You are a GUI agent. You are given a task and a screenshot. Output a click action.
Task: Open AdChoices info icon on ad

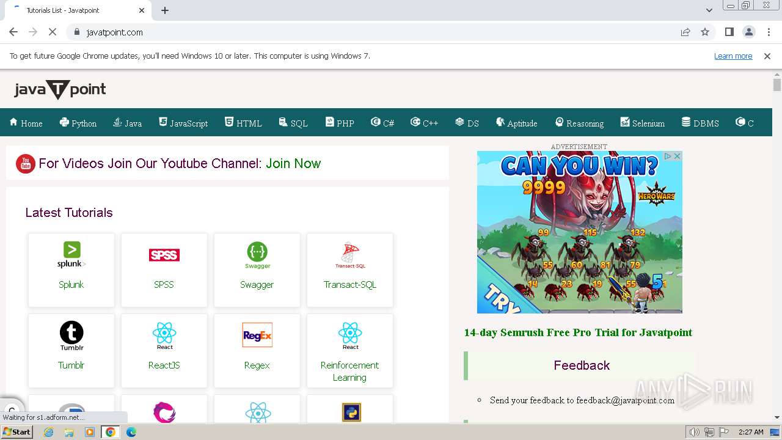[x=668, y=156]
